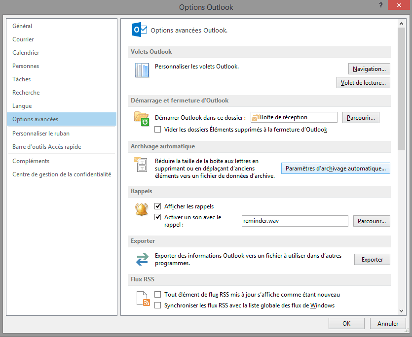Open Paramètres d'archivage automatique...
This screenshot has height=337, width=412.
tap(336, 168)
